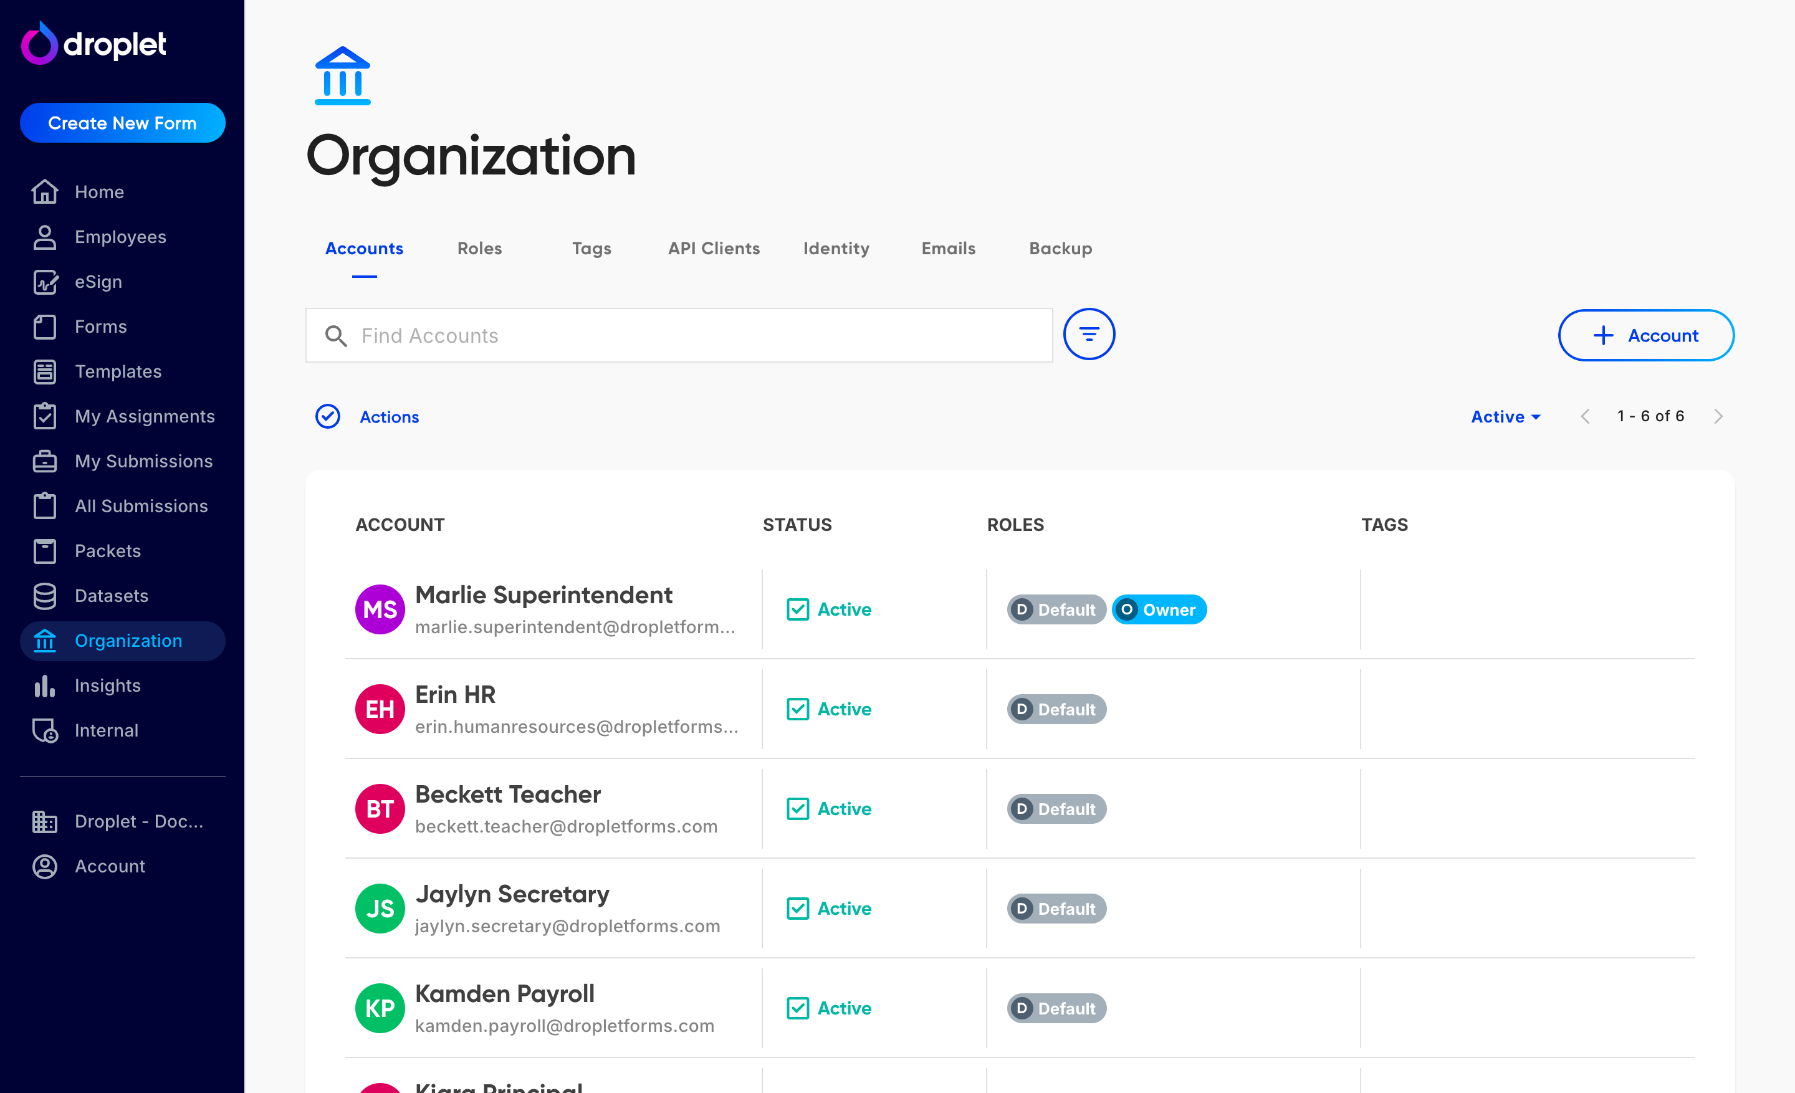Click Default role badge for Marlie Superintendent

click(x=1056, y=609)
